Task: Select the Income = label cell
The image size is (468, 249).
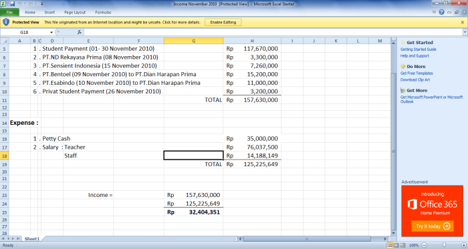Action: coord(100,195)
